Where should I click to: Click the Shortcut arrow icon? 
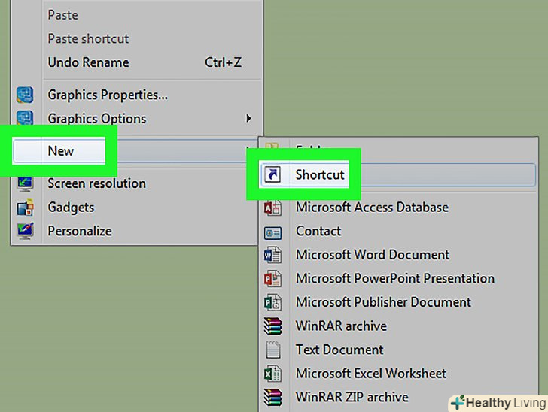coord(272,174)
